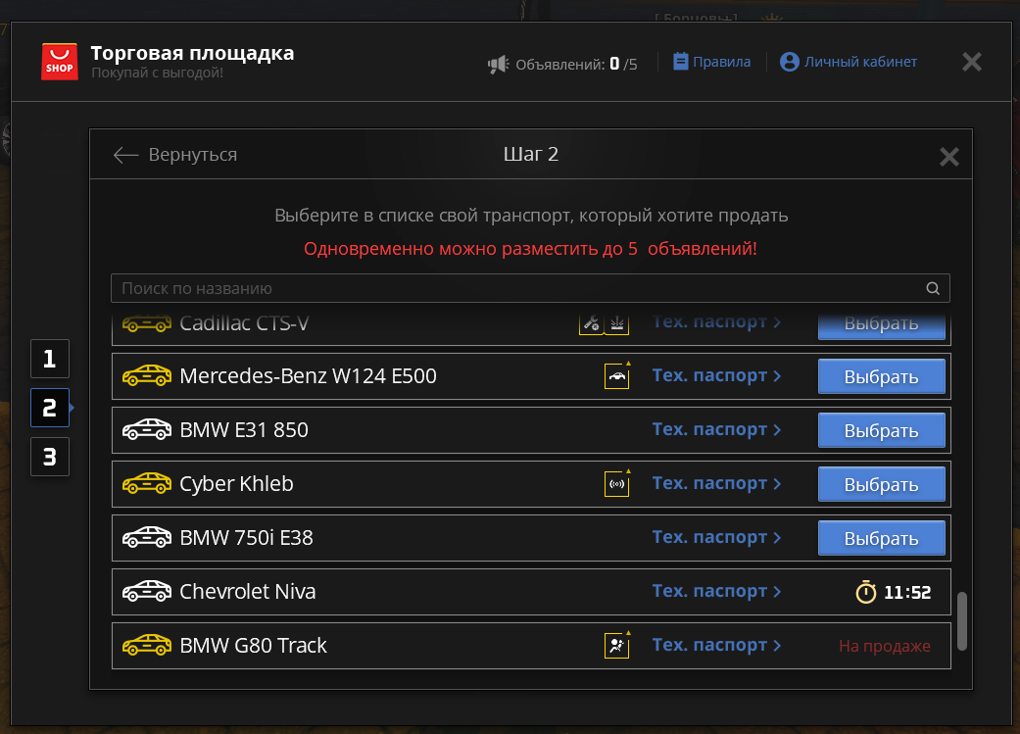1020x734 pixels.
Task: Click the tuning badge icon on Cyber Khleb
Action: [x=616, y=483]
